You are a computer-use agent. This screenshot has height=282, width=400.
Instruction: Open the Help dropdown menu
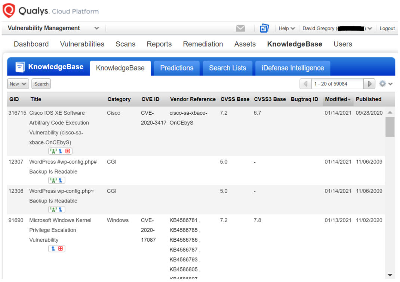click(286, 28)
